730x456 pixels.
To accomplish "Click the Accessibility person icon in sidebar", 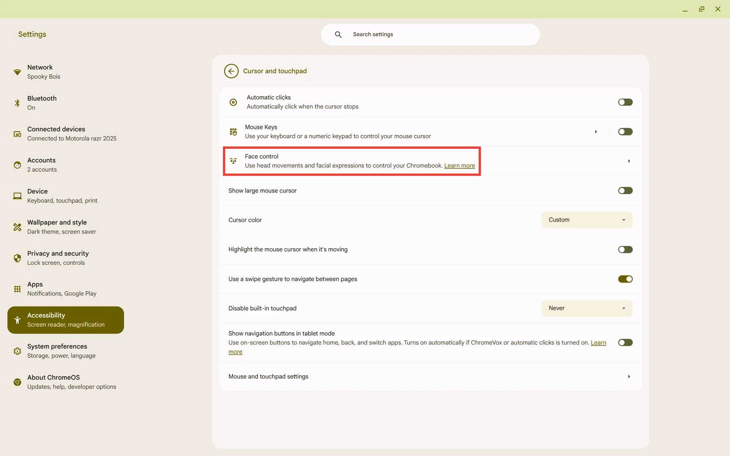I will tap(17, 320).
